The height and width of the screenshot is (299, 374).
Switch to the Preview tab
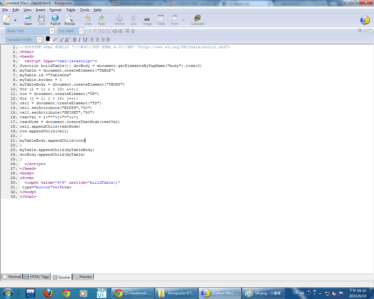(x=83, y=277)
